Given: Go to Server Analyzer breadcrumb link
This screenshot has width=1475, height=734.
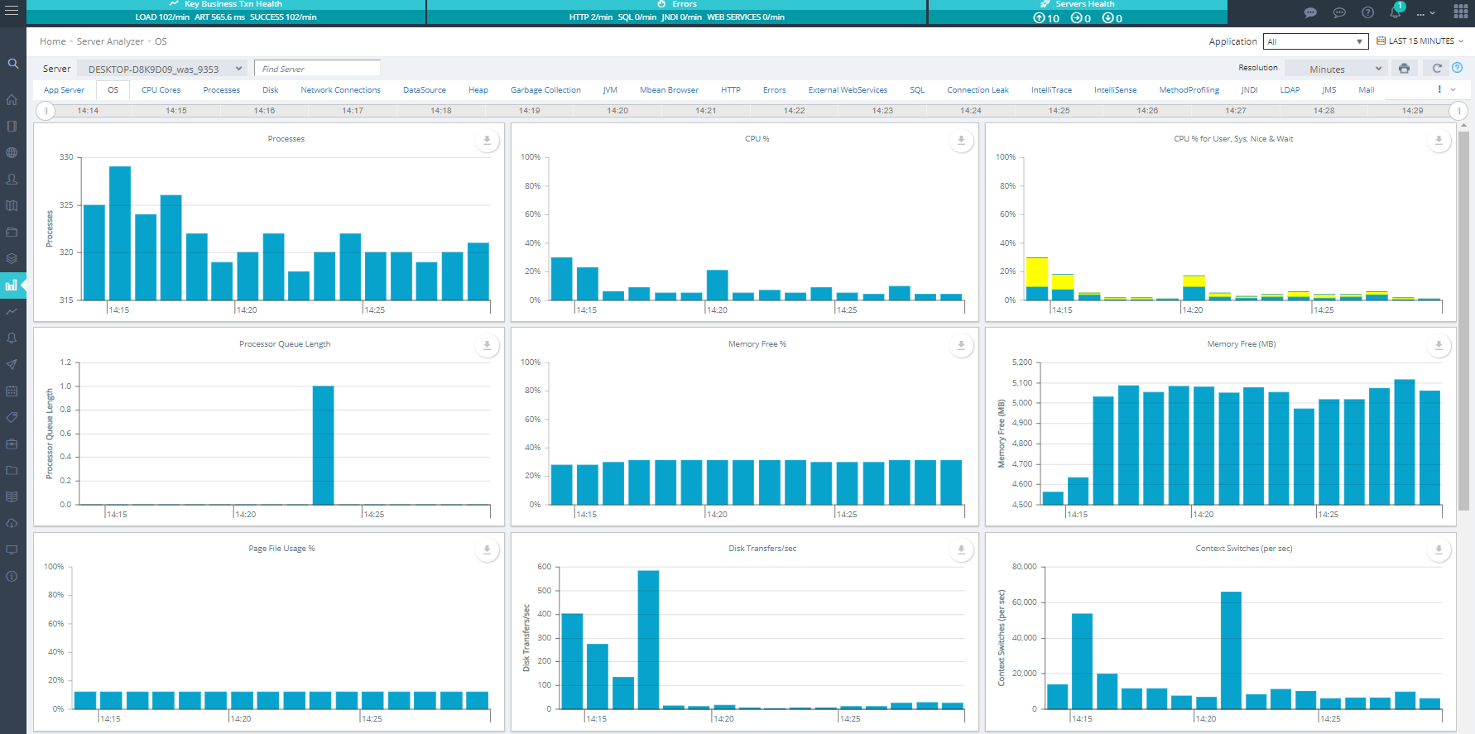Looking at the screenshot, I should click(x=110, y=41).
